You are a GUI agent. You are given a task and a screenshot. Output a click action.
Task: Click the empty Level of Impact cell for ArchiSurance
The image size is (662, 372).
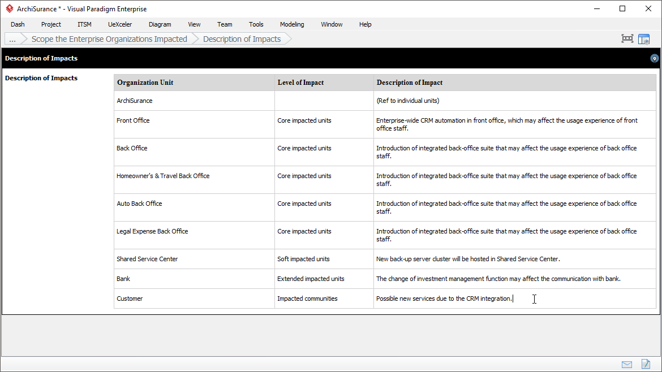[x=324, y=101]
